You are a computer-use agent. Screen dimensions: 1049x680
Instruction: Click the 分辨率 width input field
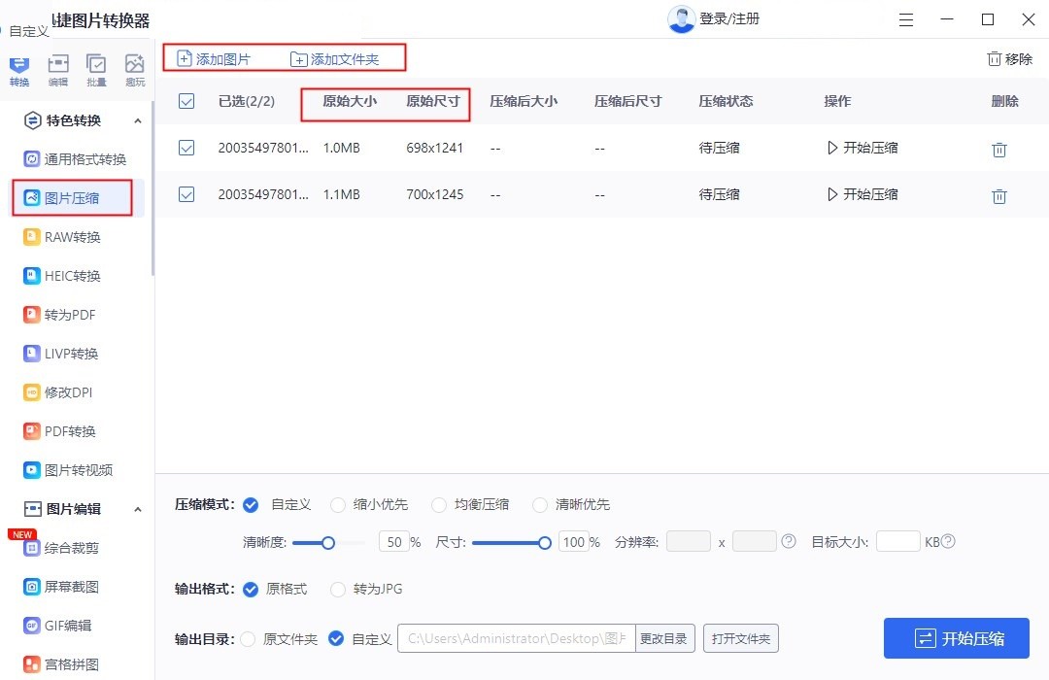point(689,541)
